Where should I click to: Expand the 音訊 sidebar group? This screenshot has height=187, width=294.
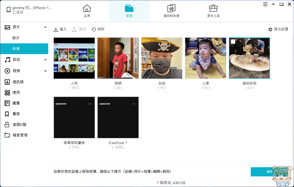[45, 60]
